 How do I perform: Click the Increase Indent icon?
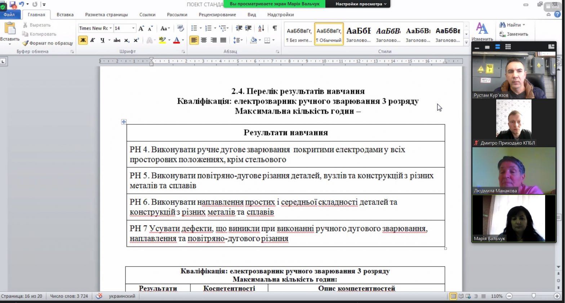(248, 28)
